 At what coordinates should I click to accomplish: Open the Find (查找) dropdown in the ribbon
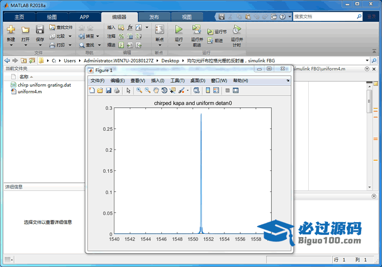click(99, 45)
